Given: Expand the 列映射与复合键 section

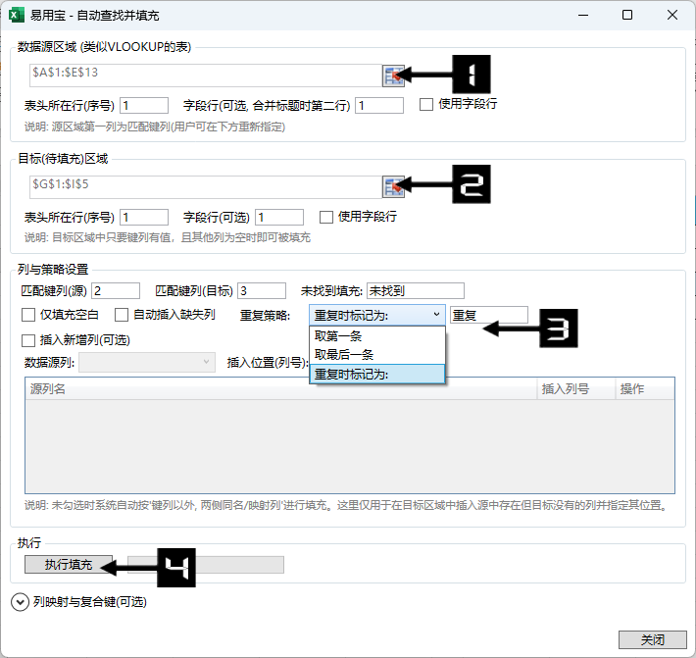Looking at the screenshot, I should [x=20, y=602].
